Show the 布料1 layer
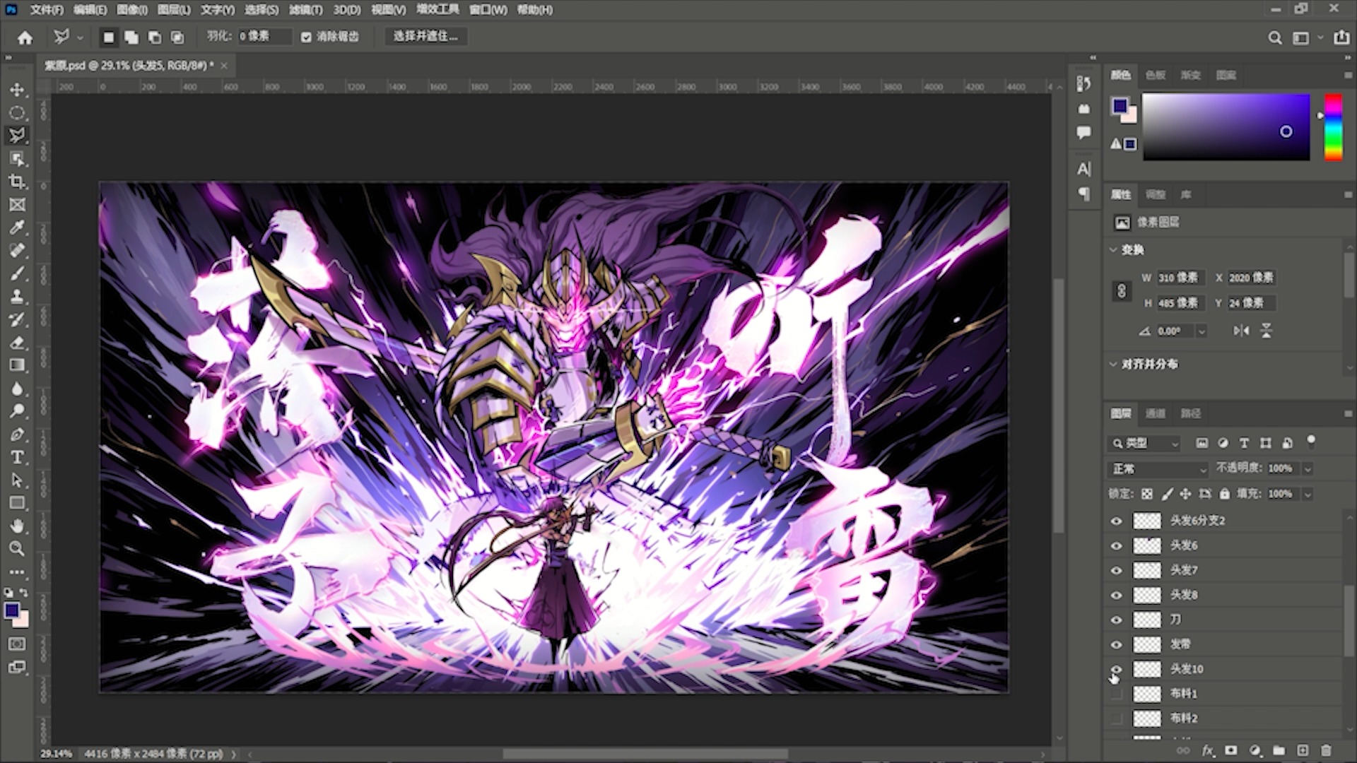The image size is (1357, 763). [x=1117, y=694]
